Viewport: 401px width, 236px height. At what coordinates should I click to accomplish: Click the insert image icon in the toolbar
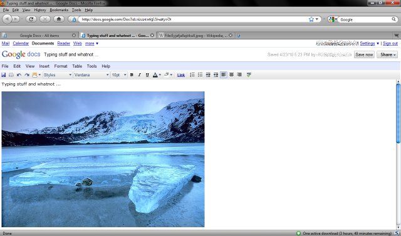coord(36,75)
